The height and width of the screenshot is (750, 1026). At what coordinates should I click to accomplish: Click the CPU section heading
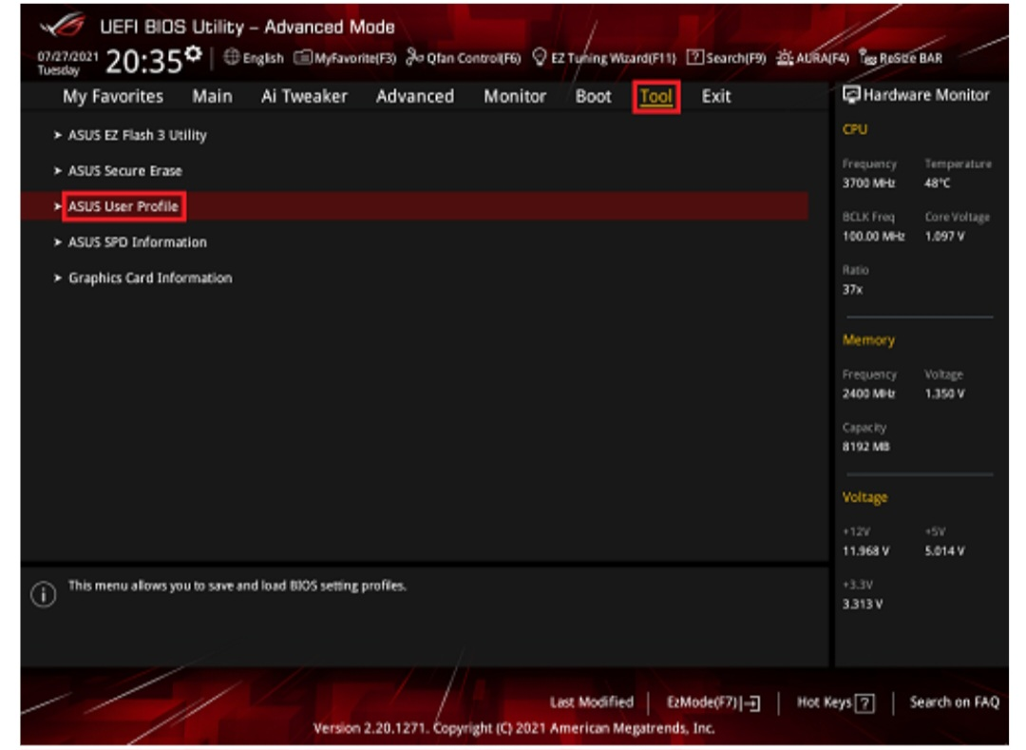[855, 129]
